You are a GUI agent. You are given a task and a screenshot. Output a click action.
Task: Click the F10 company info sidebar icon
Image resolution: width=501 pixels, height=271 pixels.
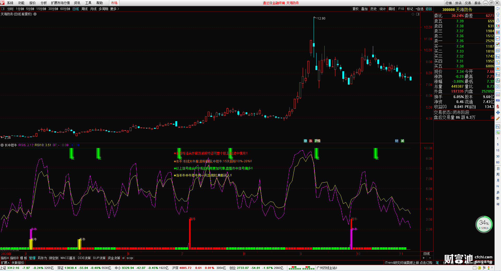coord(498,56)
